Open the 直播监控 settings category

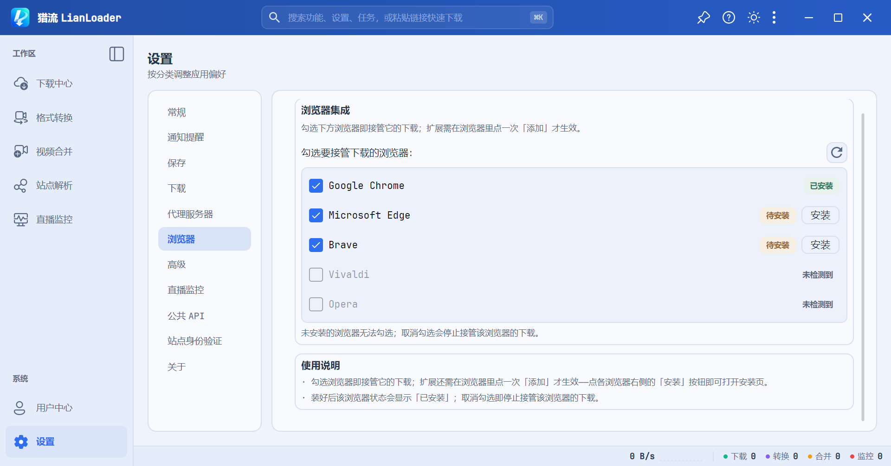click(205, 290)
